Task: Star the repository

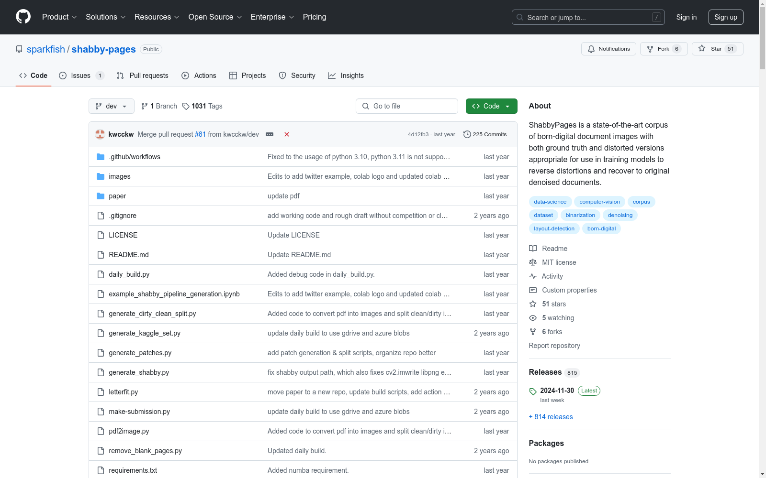Action: point(717,49)
